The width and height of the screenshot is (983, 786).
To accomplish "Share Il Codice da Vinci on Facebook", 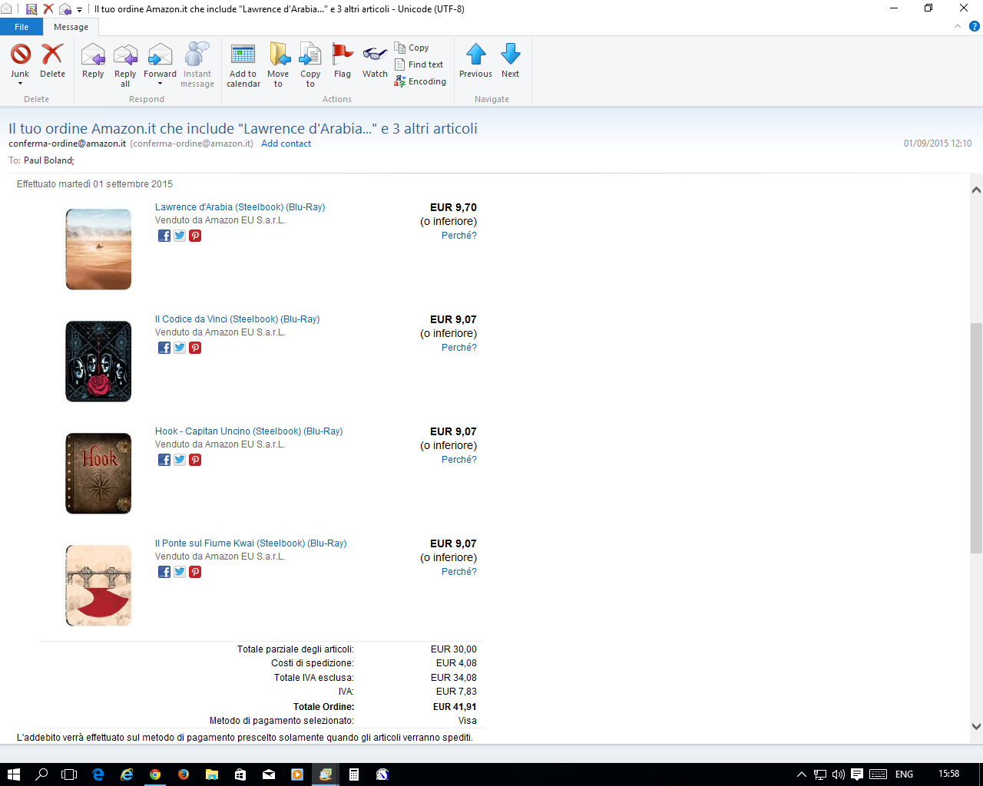I will pyautogui.click(x=164, y=348).
